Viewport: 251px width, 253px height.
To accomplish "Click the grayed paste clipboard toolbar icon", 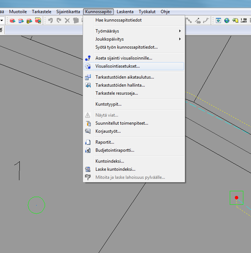I will [76, 20].
